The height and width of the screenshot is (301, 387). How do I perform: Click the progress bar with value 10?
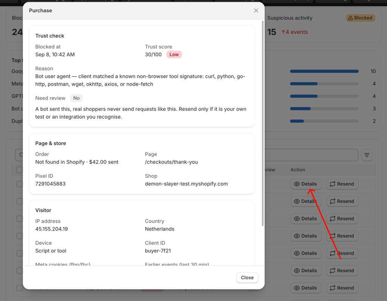coord(324,71)
